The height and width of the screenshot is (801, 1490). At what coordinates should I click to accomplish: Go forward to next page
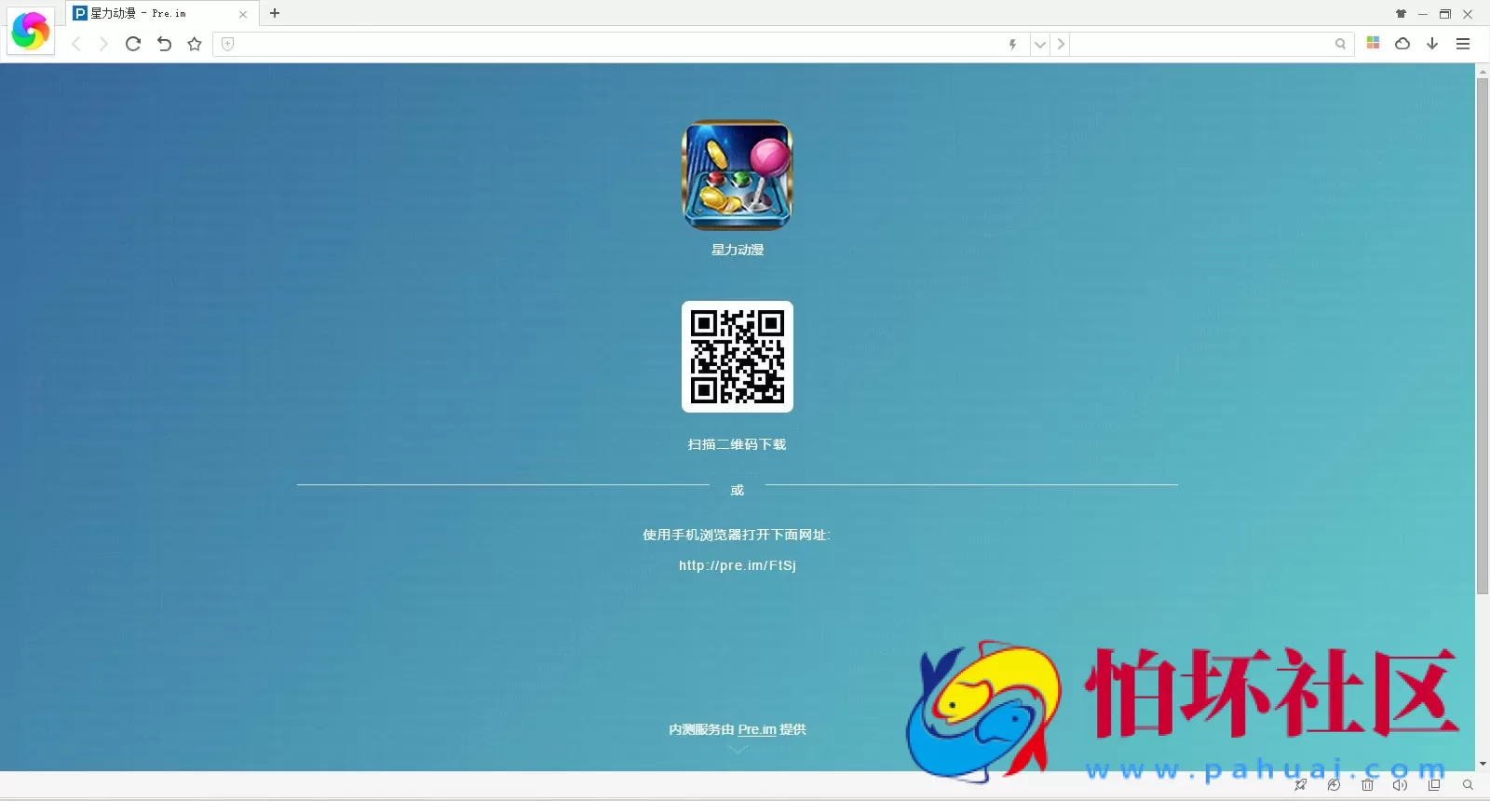coord(103,44)
